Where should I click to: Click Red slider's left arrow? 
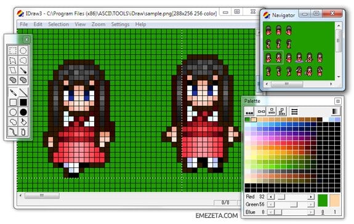[271, 197]
